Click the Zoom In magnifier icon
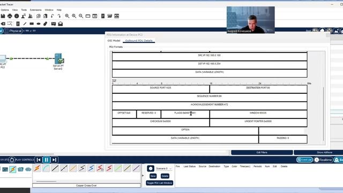The image size is (343, 193). [67, 16]
